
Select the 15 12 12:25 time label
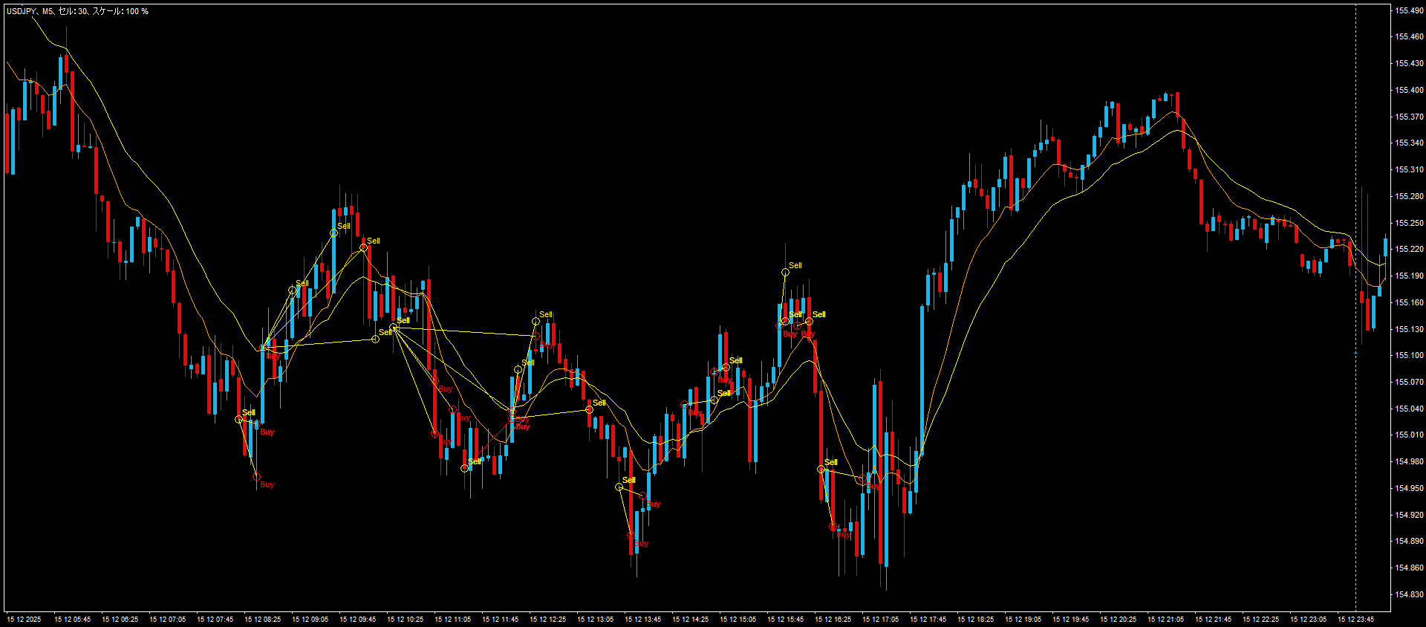[547, 619]
